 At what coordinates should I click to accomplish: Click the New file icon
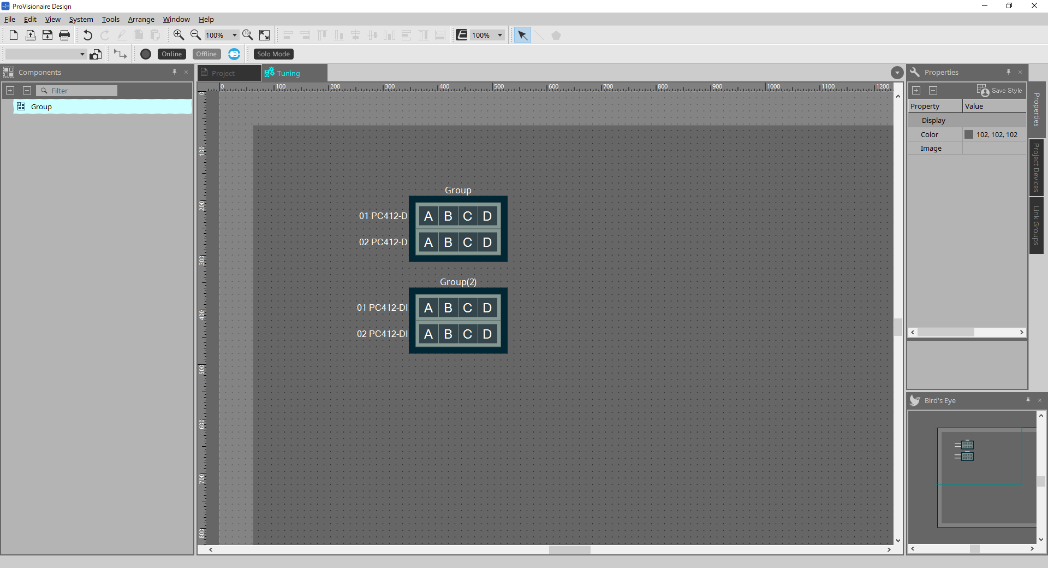14,35
